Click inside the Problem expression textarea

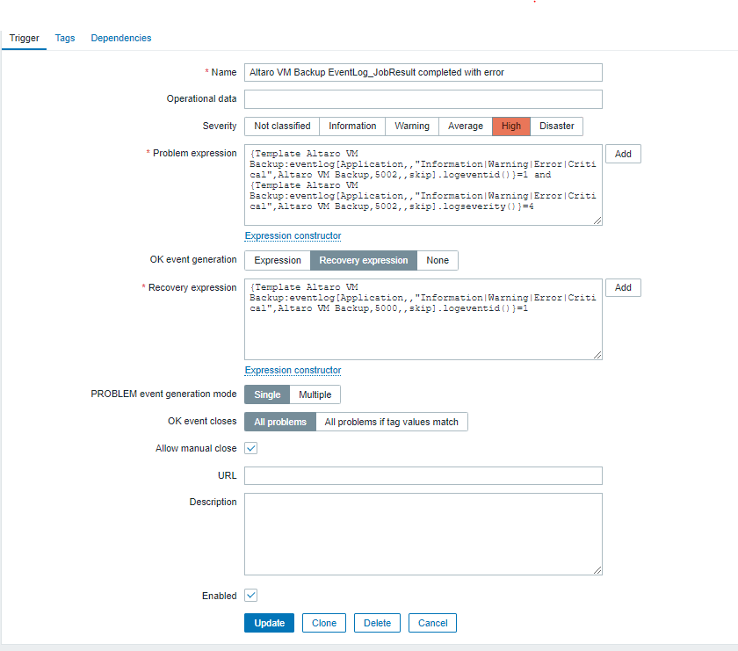pos(423,185)
